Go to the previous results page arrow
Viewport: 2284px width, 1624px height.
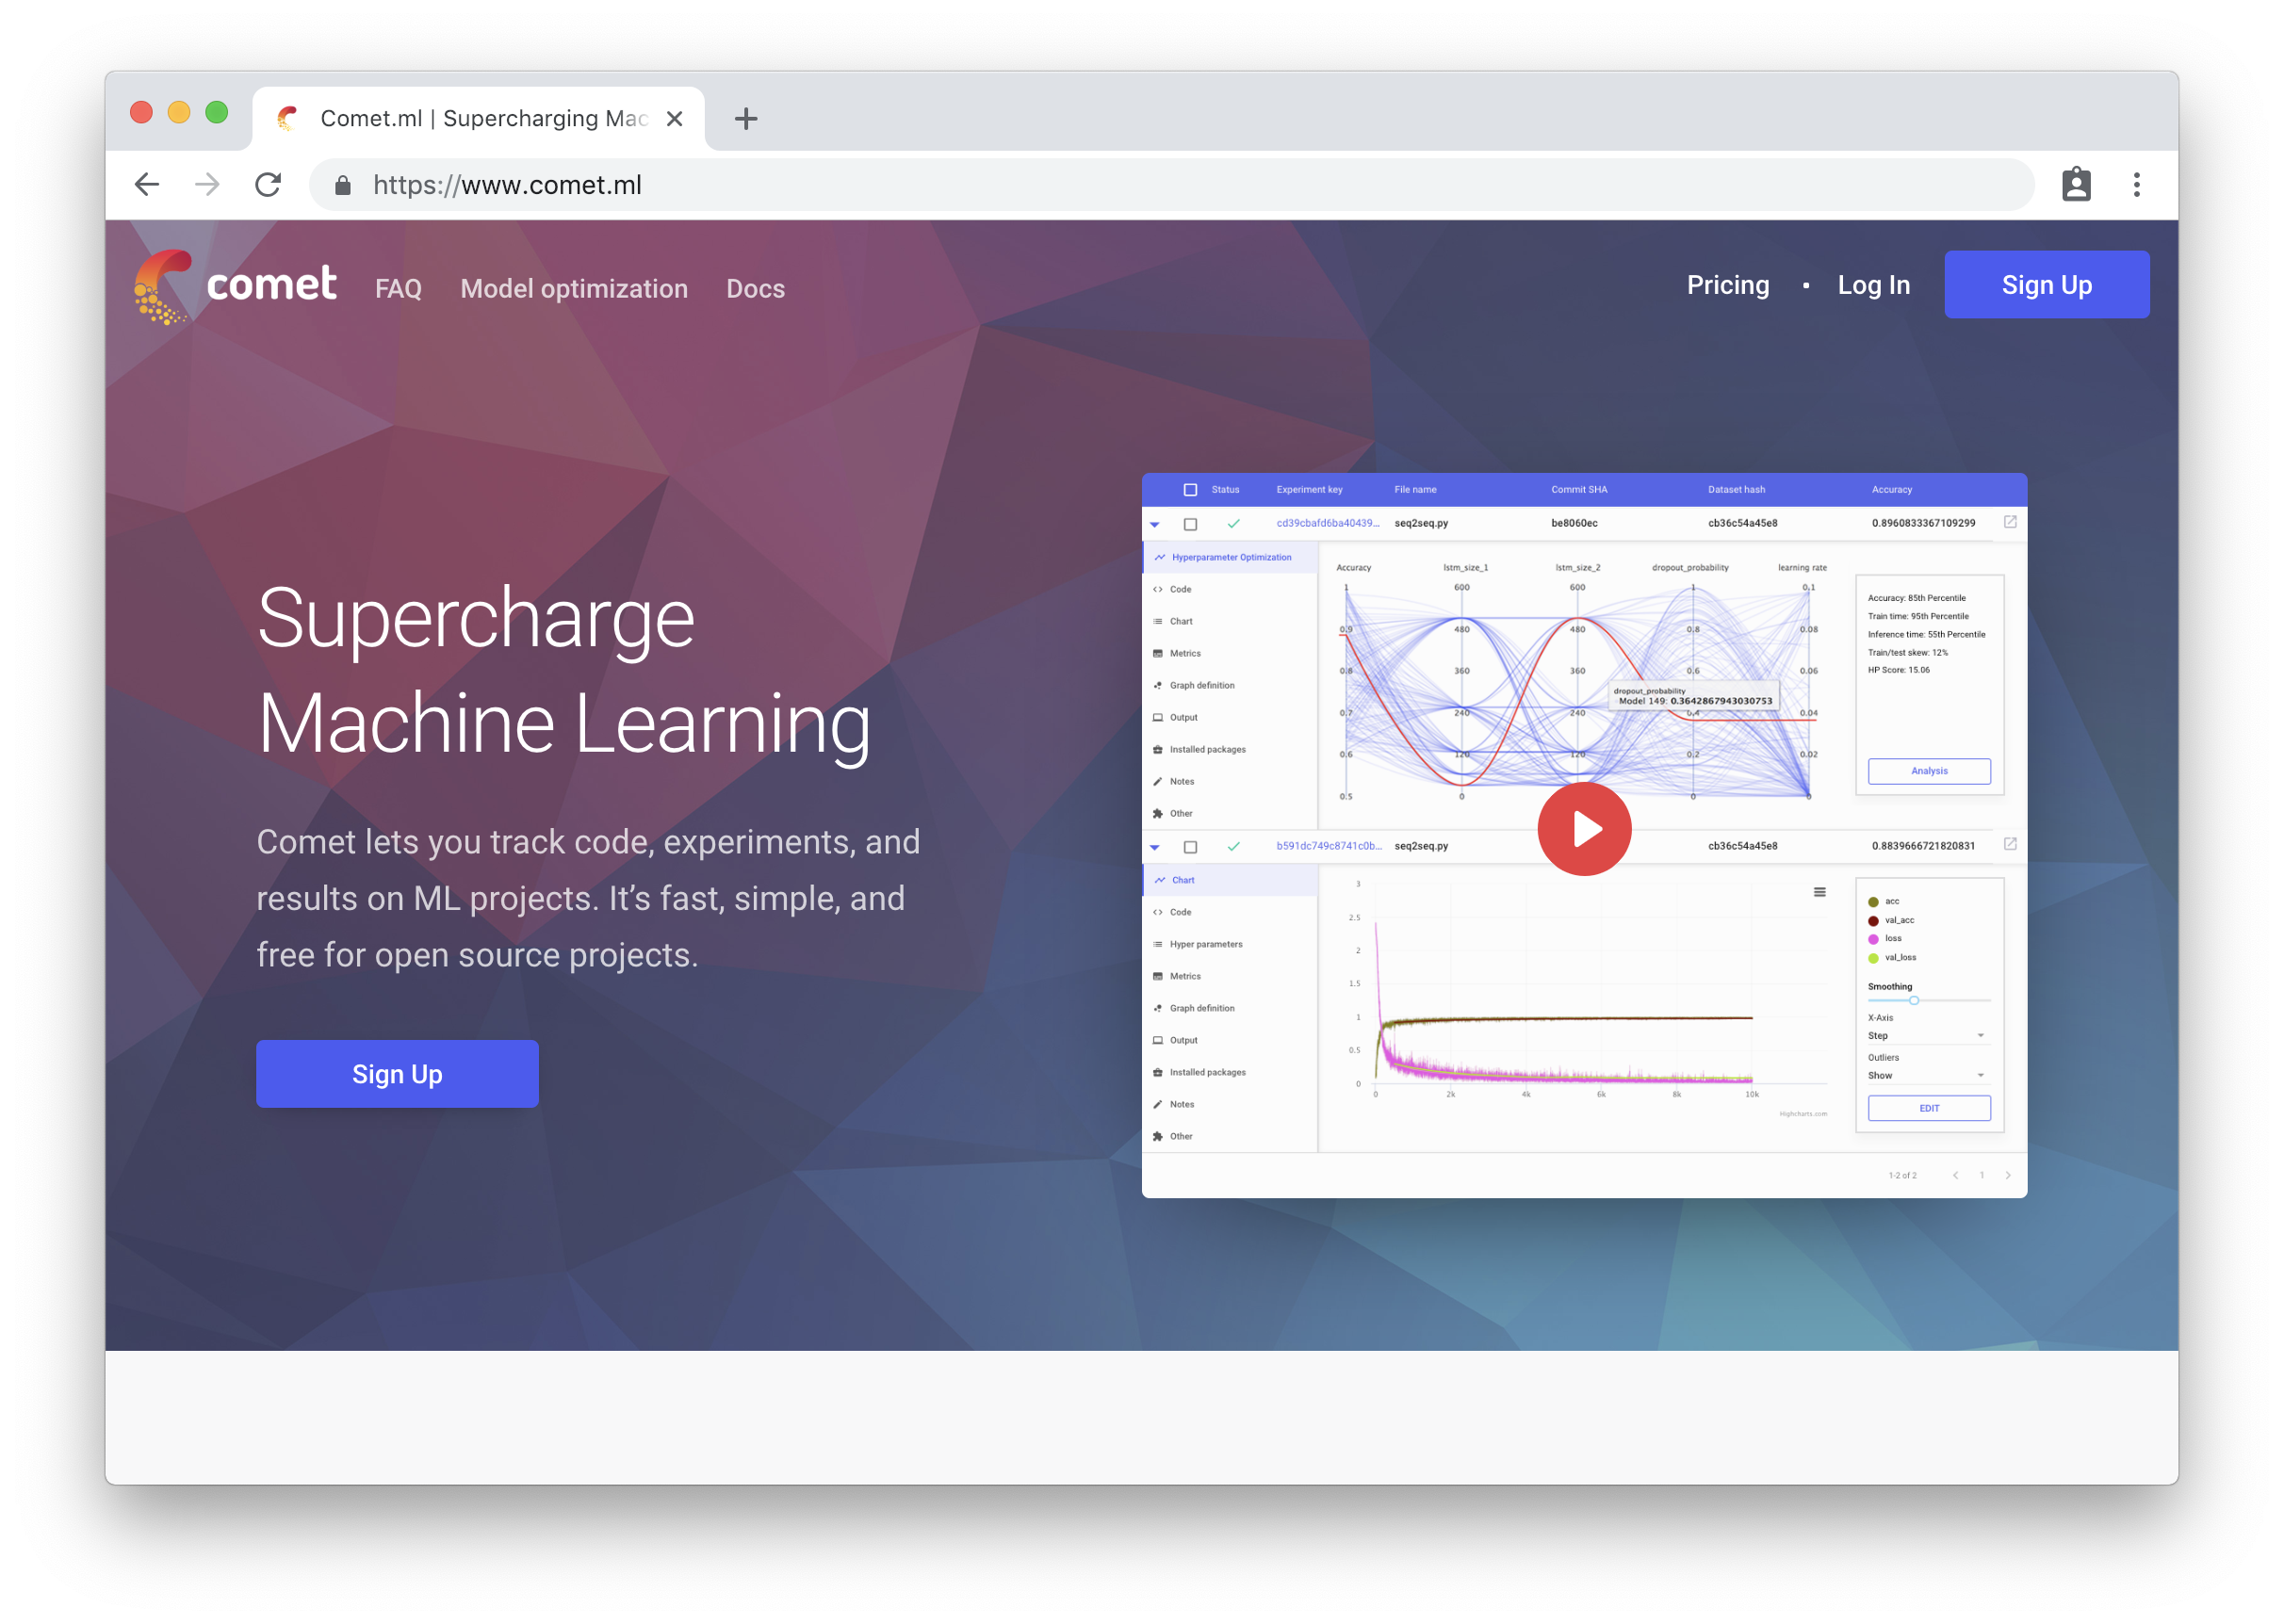(x=1956, y=1175)
